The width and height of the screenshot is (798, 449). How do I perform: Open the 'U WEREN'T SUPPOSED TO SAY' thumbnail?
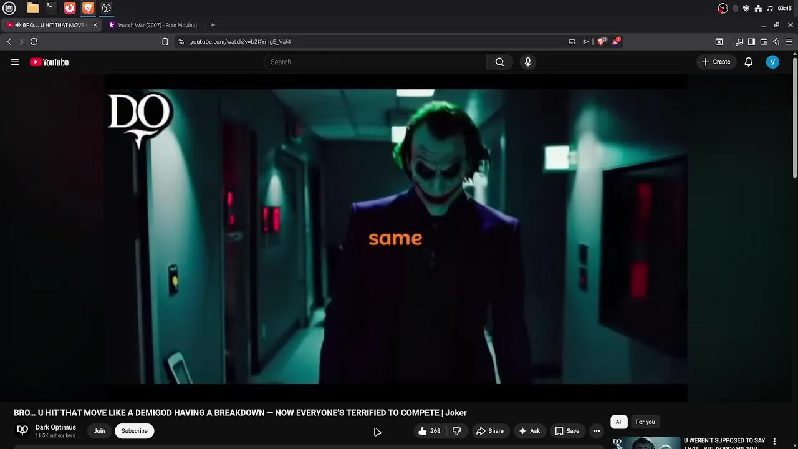tap(646, 442)
